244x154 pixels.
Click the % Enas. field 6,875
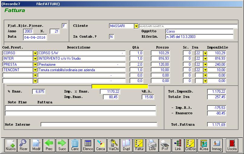click(x=39, y=92)
